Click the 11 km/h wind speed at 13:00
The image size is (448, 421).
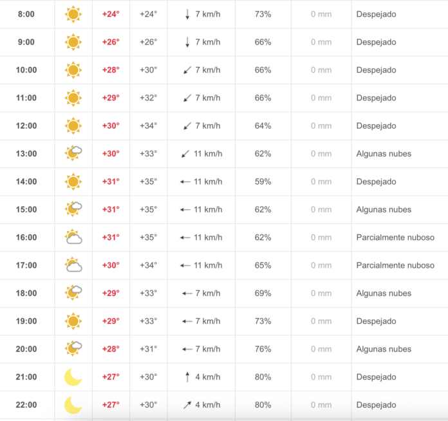tap(208, 154)
